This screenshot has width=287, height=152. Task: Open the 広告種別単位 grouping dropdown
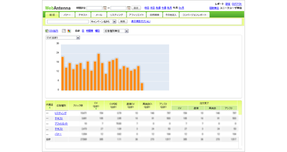(x=116, y=31)
